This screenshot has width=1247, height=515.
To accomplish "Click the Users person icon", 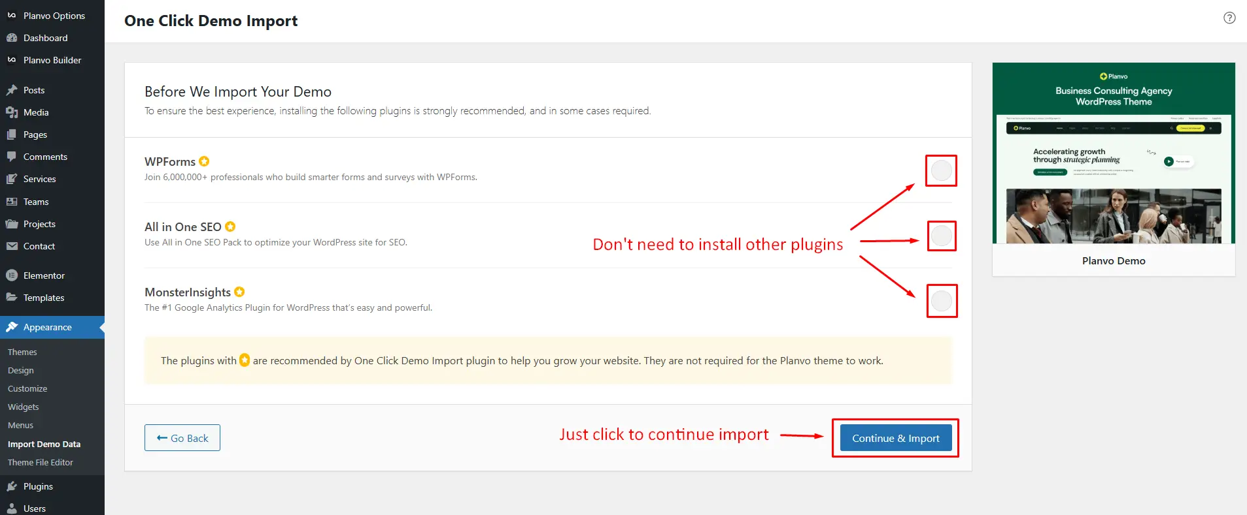I will (12, 508).
